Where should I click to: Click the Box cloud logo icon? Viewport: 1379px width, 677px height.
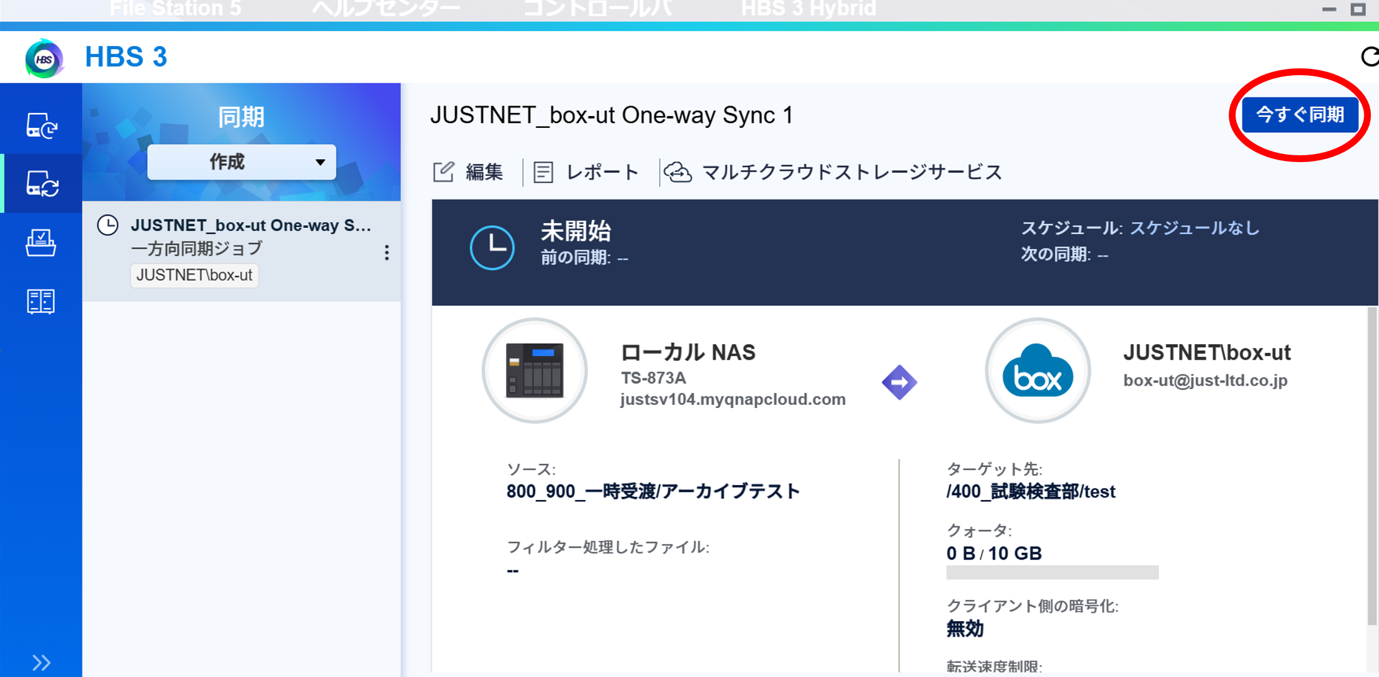tap(1038, 371)
